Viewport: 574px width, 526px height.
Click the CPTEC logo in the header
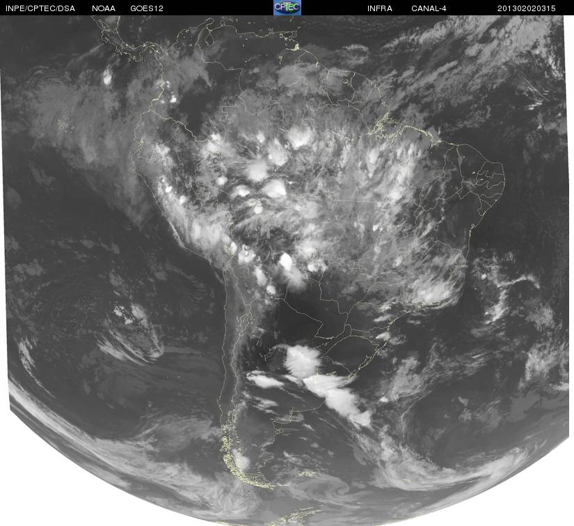(x=287, y=8)
